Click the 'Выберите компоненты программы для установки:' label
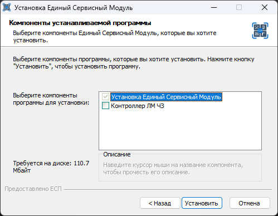This screenshot has height=216, width=278. 51,99
